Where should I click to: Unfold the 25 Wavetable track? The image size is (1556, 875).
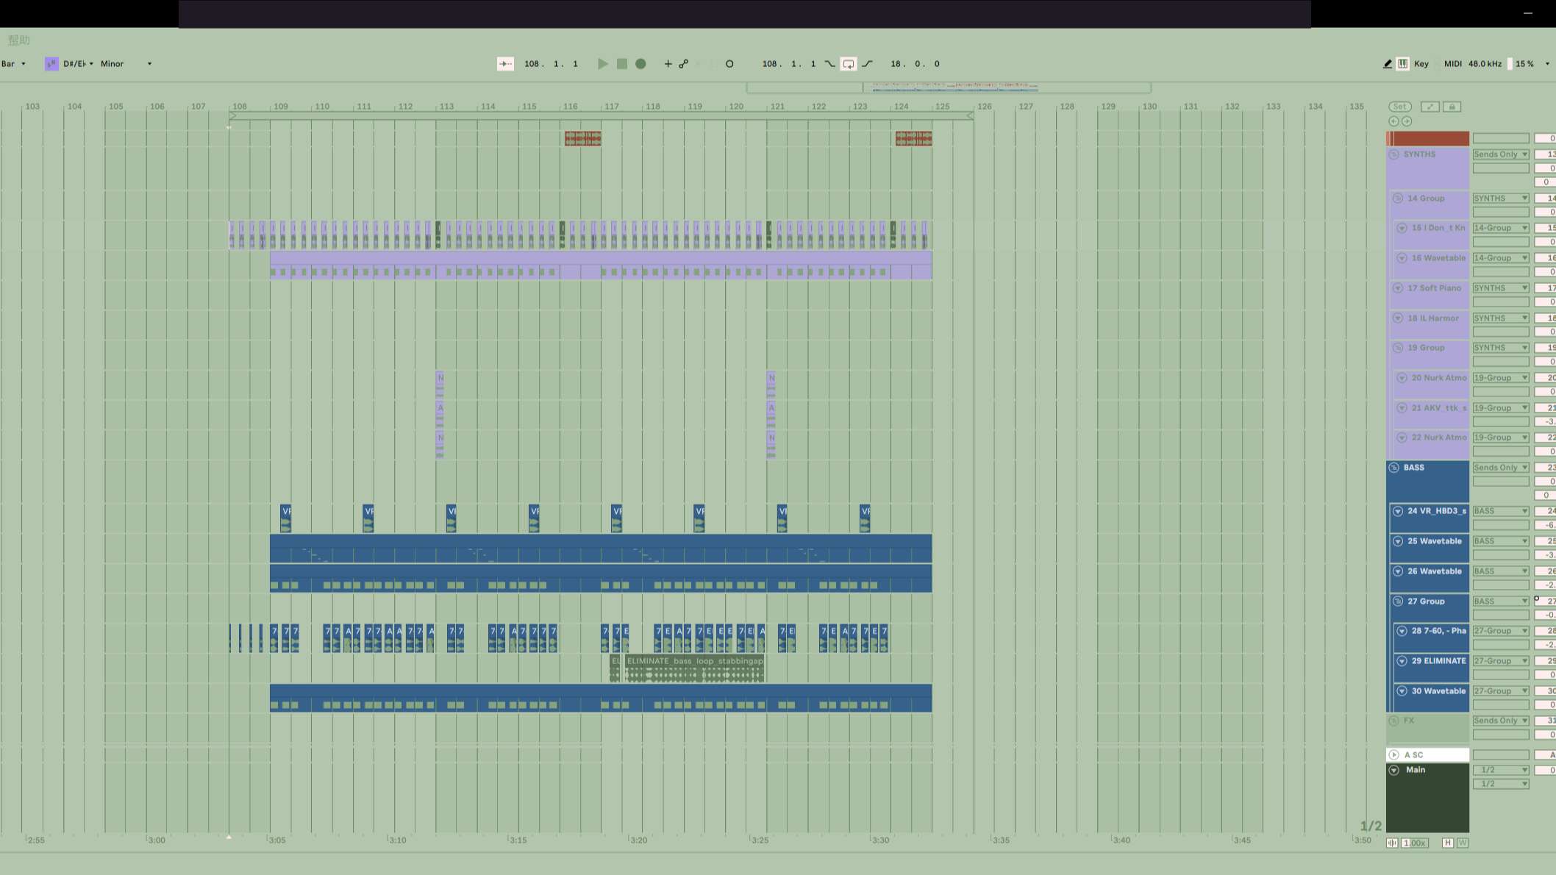pyautogui.click(x=1398, y=541)
